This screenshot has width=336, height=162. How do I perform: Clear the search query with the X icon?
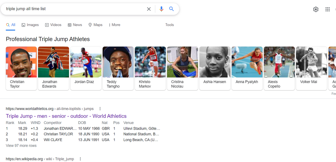(x=149, y=9)
